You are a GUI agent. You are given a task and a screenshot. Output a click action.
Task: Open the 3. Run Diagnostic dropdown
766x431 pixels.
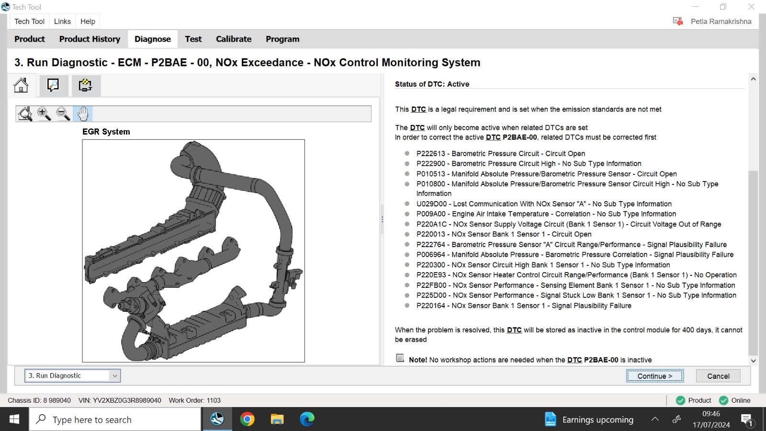[x=72, y=375]
